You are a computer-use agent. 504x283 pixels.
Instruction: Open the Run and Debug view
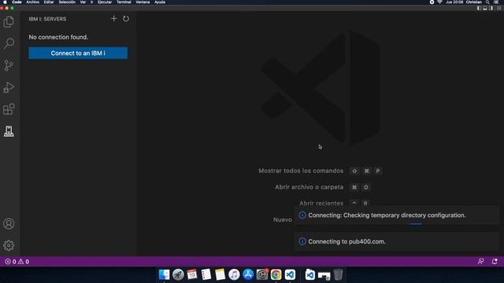pyautogui.click(x=9, y=87)
